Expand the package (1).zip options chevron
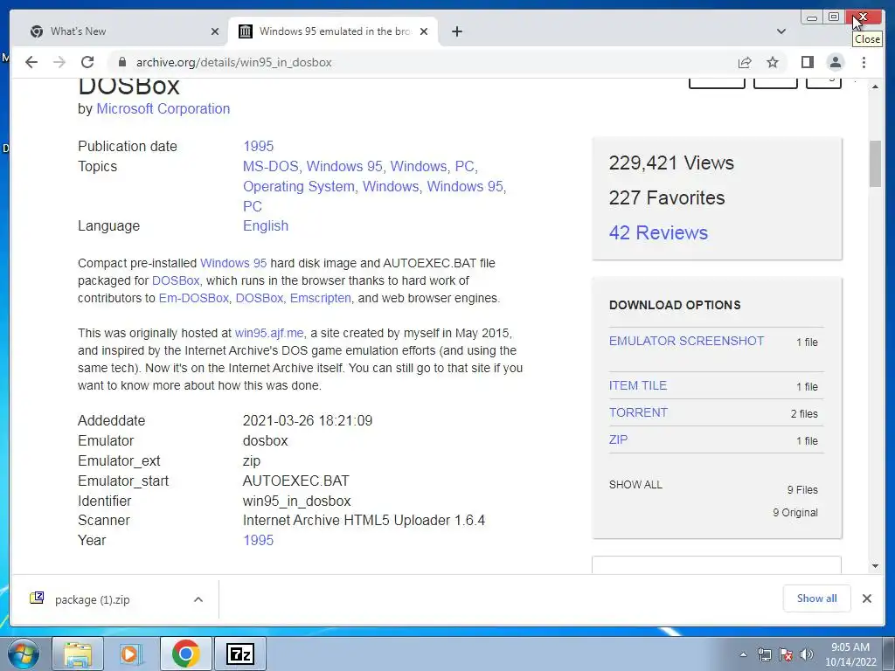The image size is (895, 671). [198, 599]
